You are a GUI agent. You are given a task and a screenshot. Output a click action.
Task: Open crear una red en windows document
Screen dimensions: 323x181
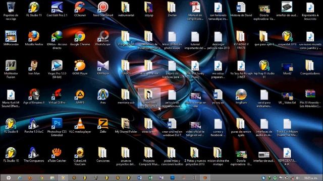tap(172, 127)
